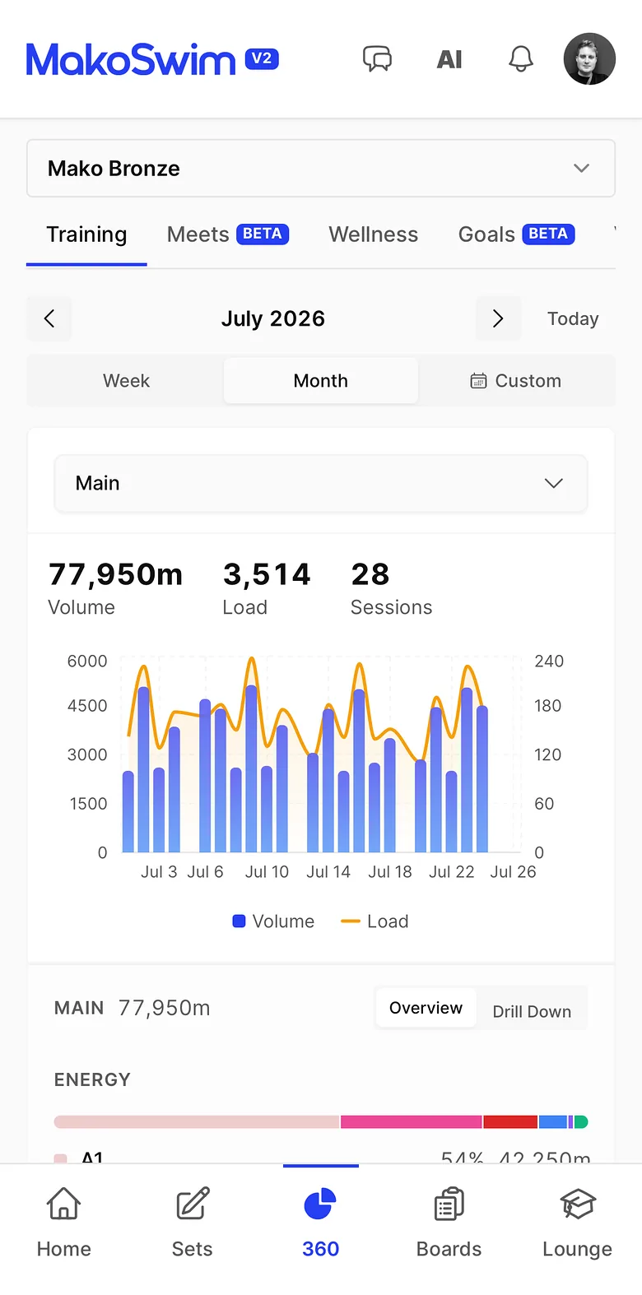Select the Drill Down view
This screenshot has width=642, height=1295.
click(532, 1011)
